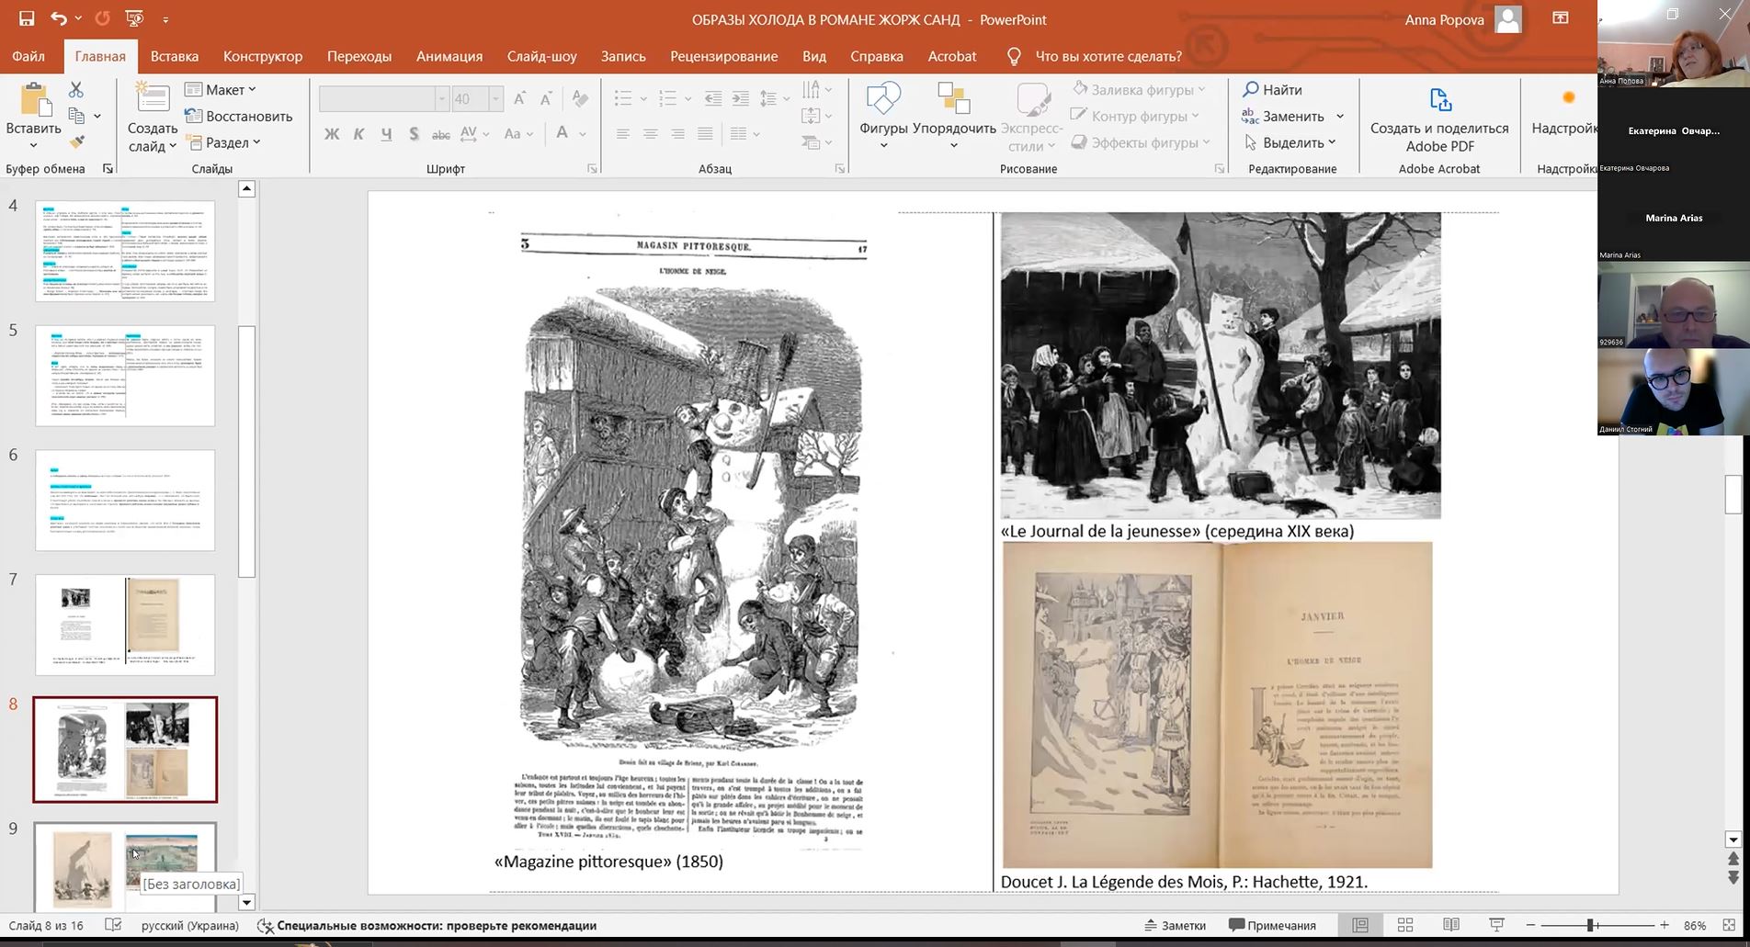Viewport: 1750px width, 947px height.
Task: Click Восстановить to reset the slide
Action: coord(239,116)
